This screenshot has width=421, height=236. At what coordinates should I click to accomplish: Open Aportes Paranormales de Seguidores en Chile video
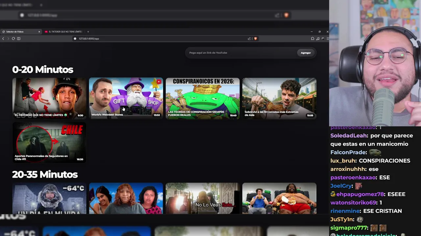tap(49, 142)
